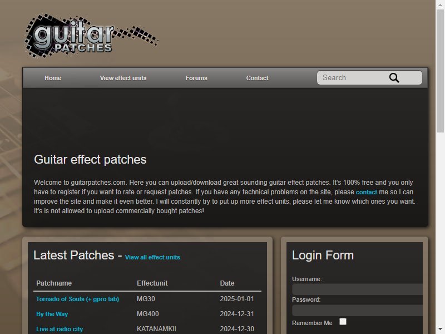Click the vertical scrollbar thumb

point(440,71)
